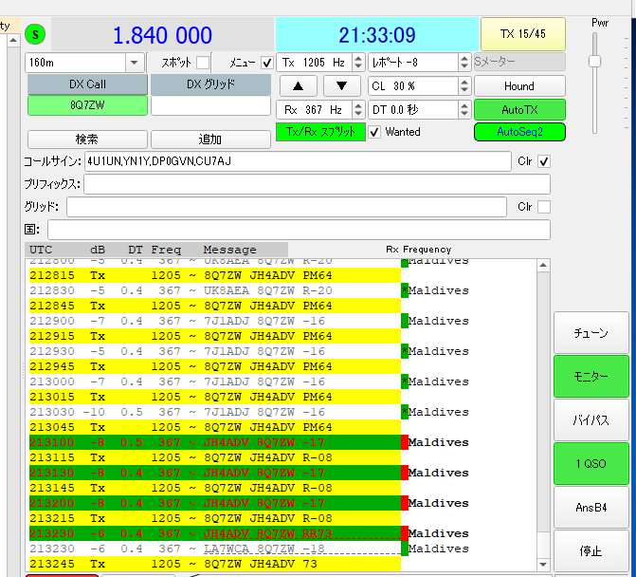636x577 pixels.
Task: Toggle the AutoSeq2 button
Action: [519, 132]
